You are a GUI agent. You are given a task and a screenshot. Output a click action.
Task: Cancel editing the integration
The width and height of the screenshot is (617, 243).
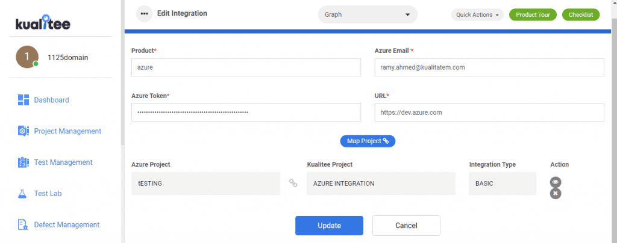click(x=406, y=226)
